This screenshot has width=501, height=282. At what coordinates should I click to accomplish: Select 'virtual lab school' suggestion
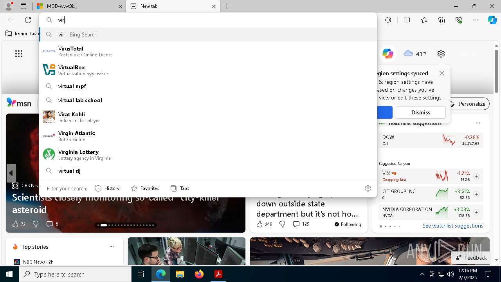point(208,100)
